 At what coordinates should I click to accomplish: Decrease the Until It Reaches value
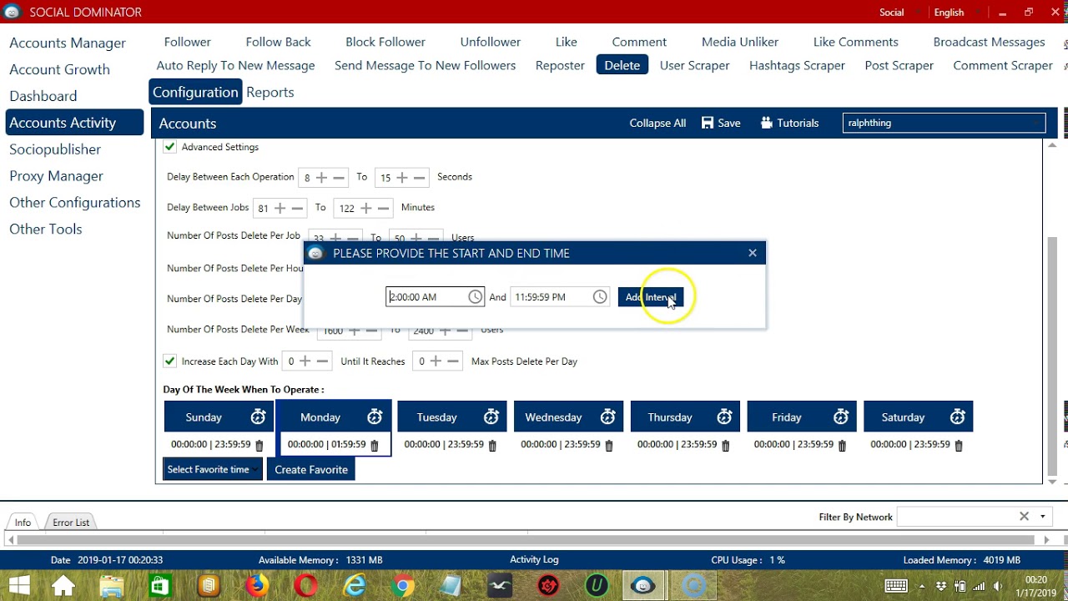point(453,361)
